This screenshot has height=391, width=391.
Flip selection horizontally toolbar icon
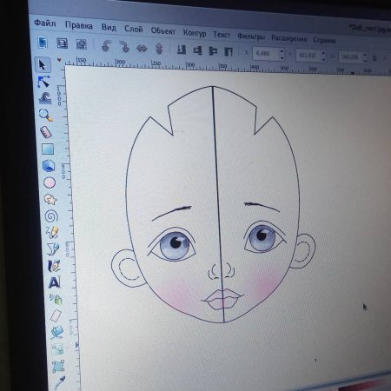click(x=142, y=48)
